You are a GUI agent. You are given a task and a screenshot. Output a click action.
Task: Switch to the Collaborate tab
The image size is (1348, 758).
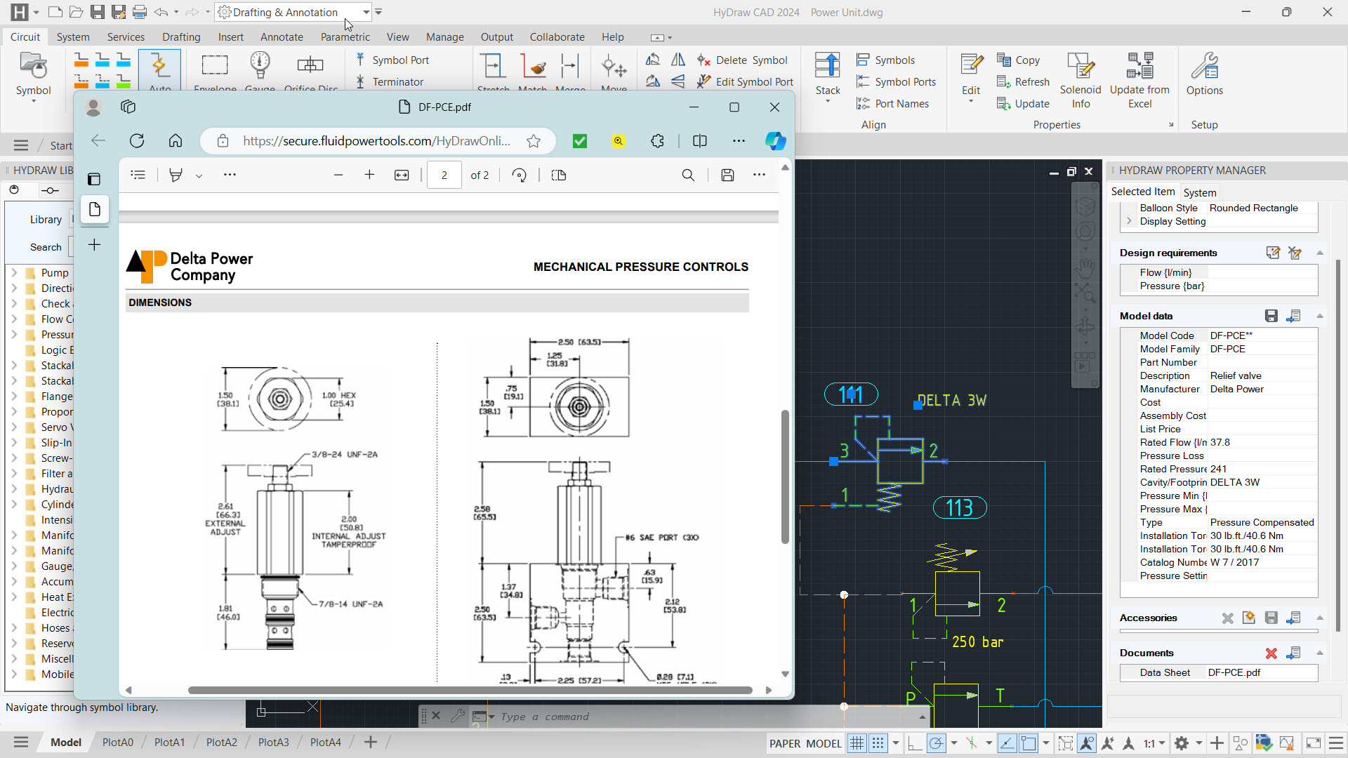coord(557,37)
